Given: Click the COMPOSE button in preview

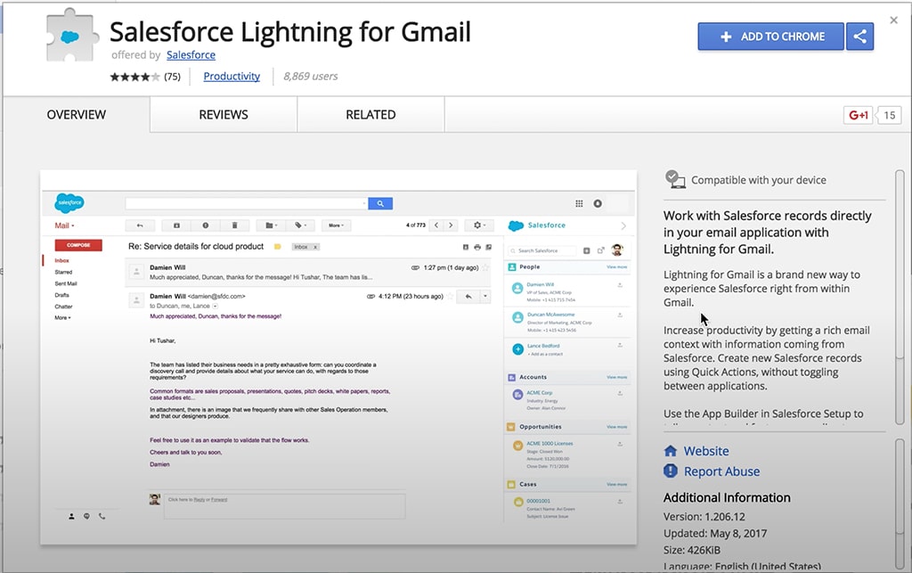Looking at the screenshot, I should pyautogui.click(x=78, y=245).
